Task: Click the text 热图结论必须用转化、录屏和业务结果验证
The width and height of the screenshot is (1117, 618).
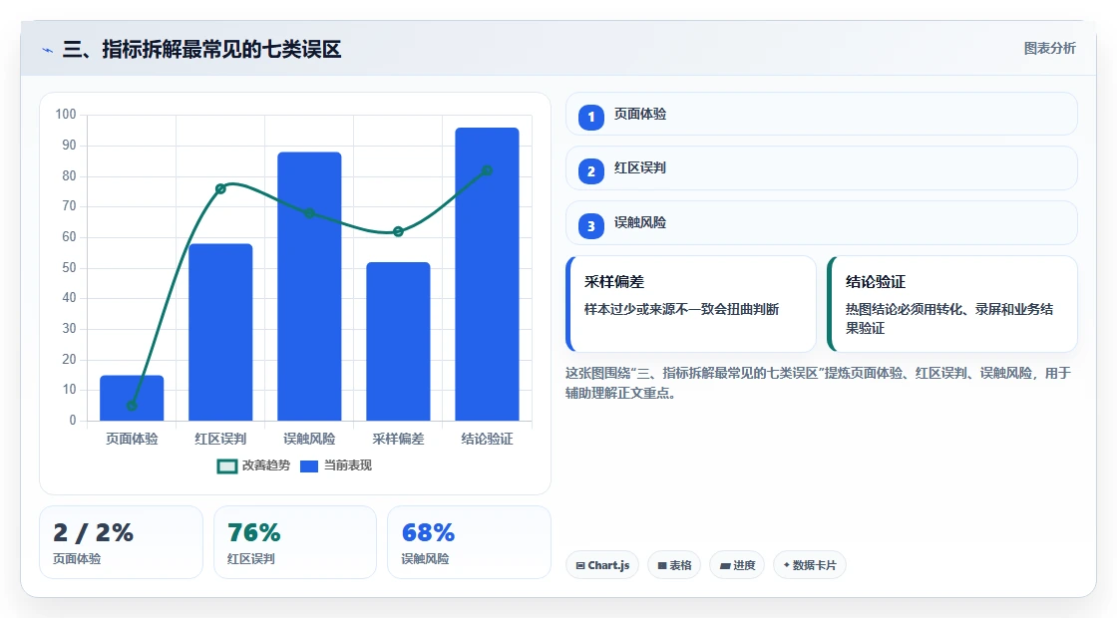Action: (x=949, y=319)
